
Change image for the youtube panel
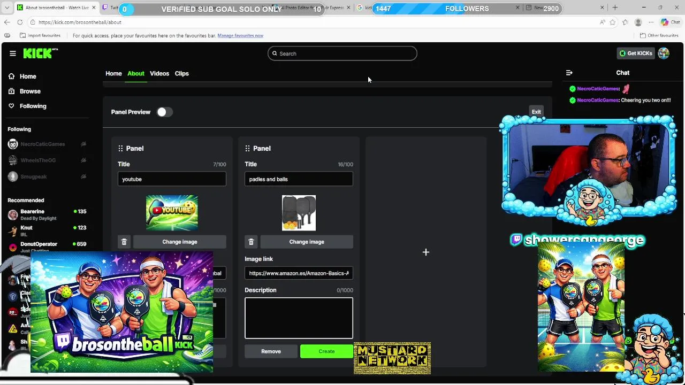[x=180, y=242]
